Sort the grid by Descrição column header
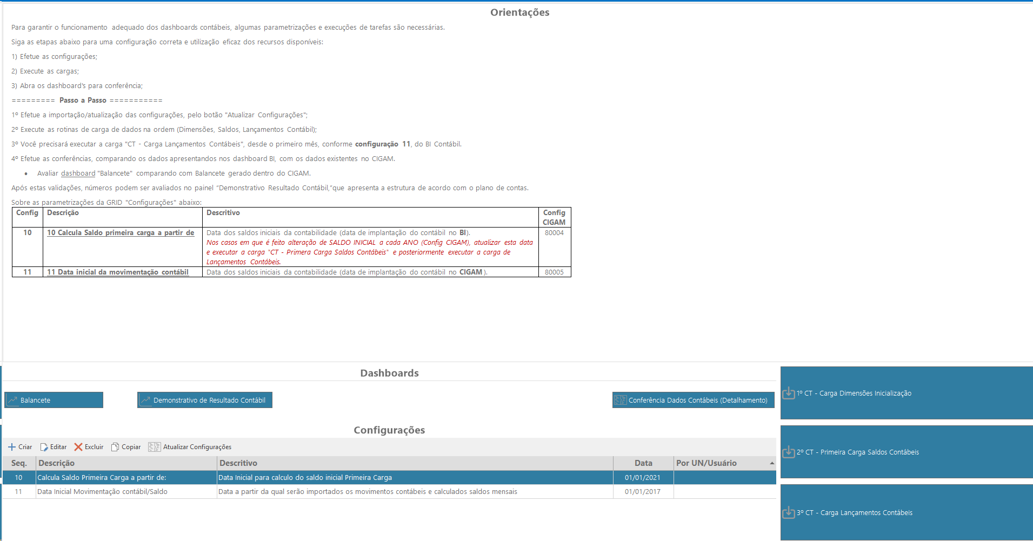The width and height of the screenshot is (1033, 541). coord(126,463)
